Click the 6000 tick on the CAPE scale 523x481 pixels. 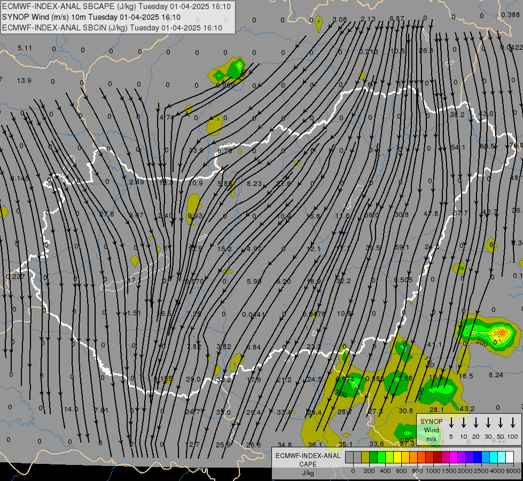coord(514,471)
